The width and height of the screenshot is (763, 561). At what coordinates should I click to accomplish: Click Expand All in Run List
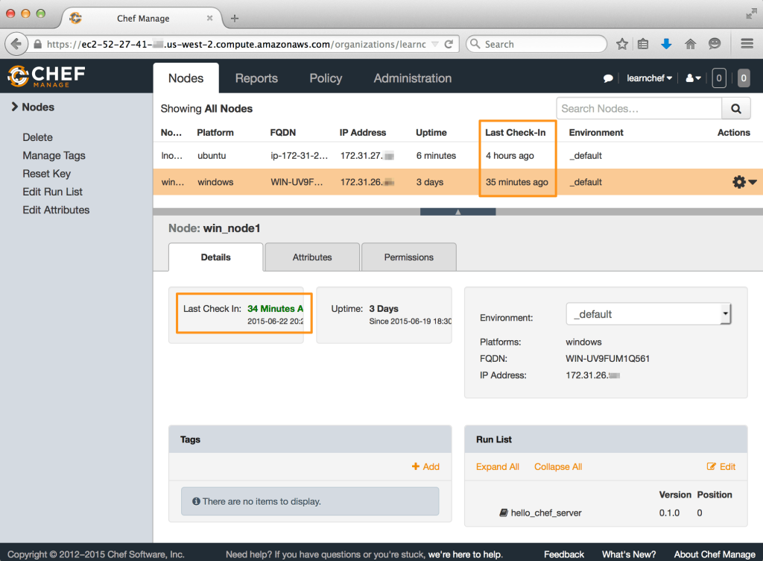click(x=497, y=467)
